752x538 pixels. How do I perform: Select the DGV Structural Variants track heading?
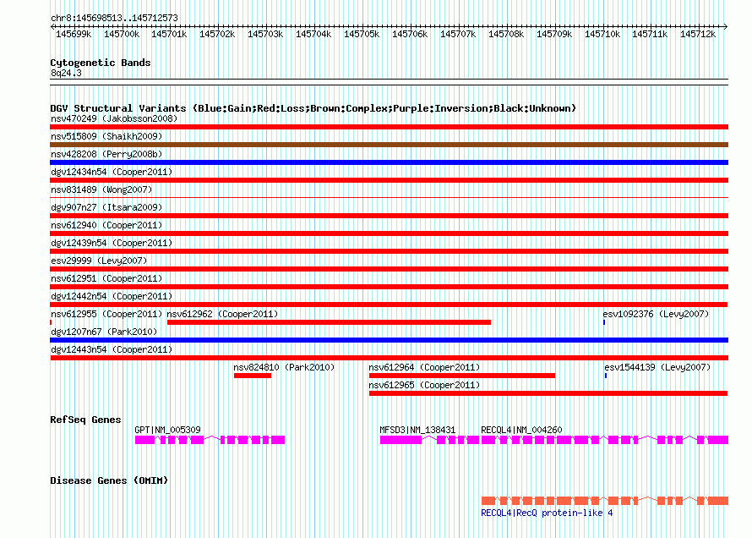[x=313, y=108]
